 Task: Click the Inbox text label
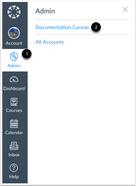click(x=14, y=155)
